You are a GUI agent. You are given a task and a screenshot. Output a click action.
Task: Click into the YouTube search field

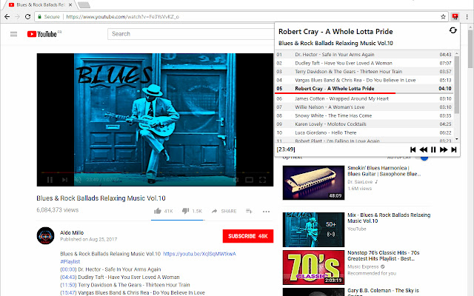click(x=190, y=34)
